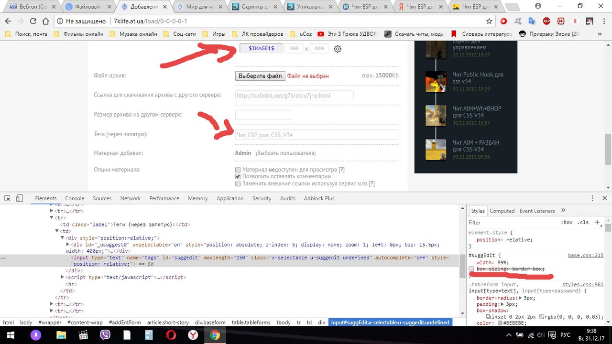Click the $IMAGE1$ code button
The height and width of the screenshot is (344, 612).
tap(261, 49)
